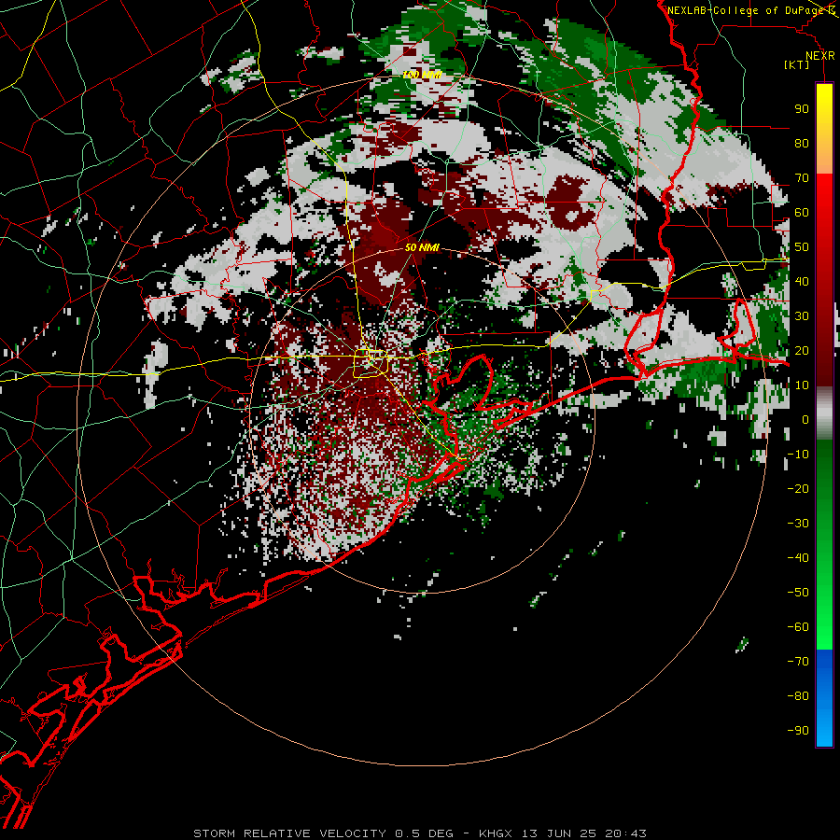Click the 40 value on velocity scale
840x840 pixels.
[802, 281]
